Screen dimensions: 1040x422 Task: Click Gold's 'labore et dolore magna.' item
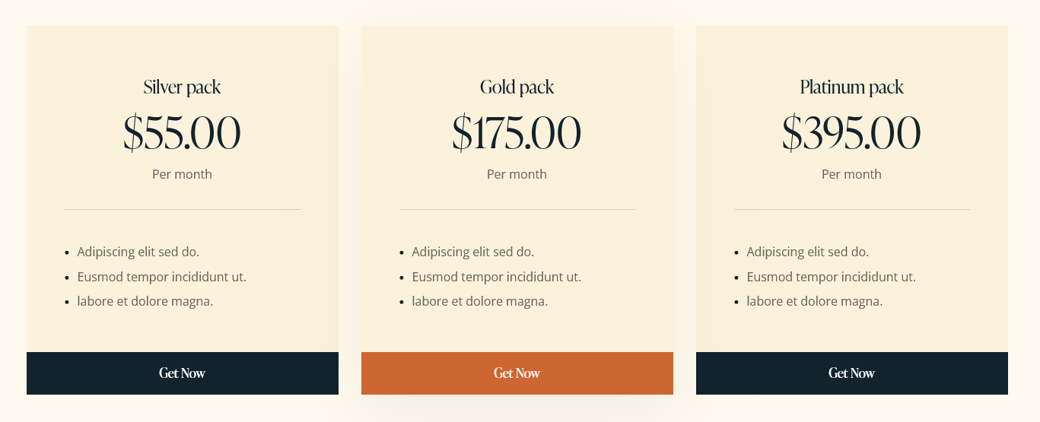[480, 301]
